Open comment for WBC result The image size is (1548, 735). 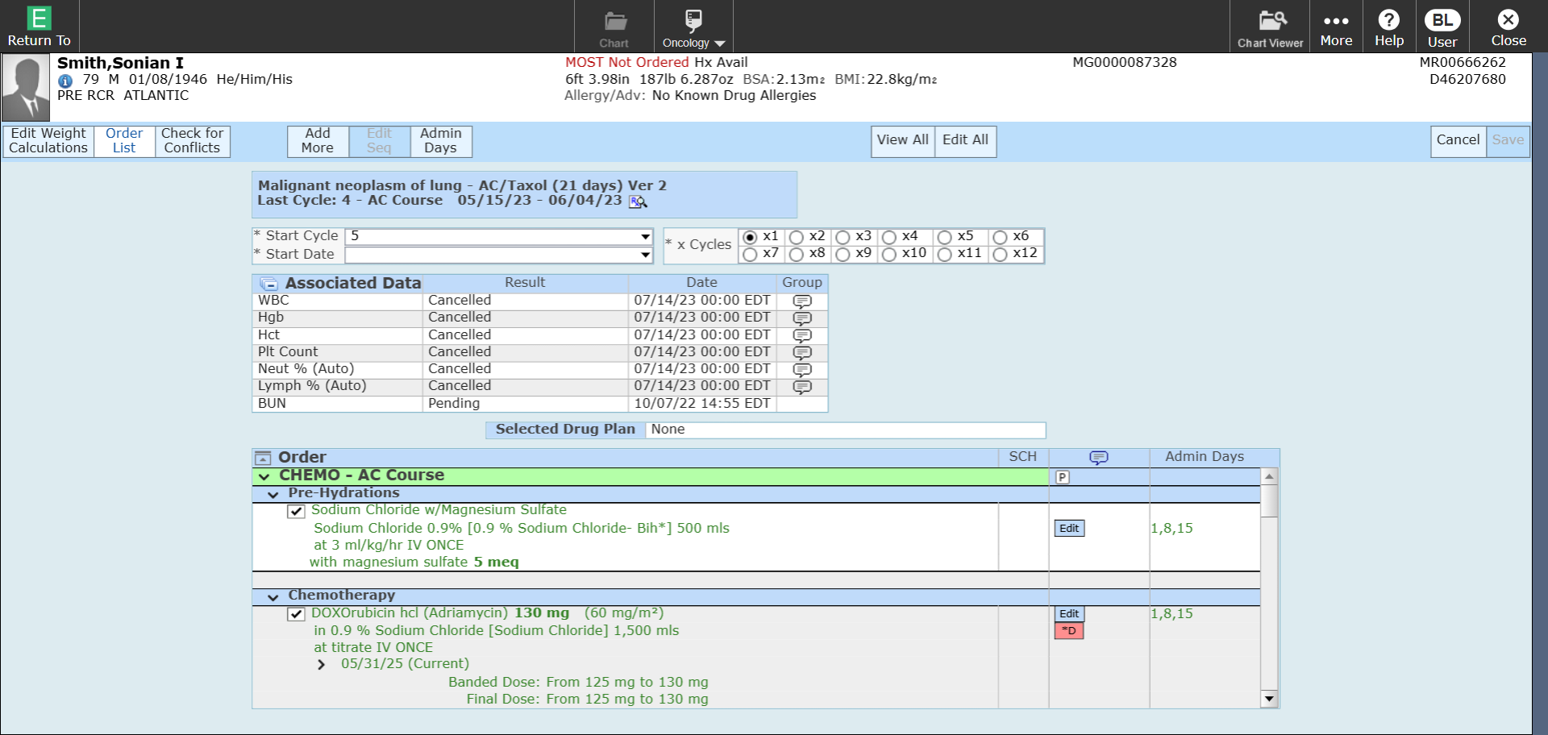coord(802,301)
